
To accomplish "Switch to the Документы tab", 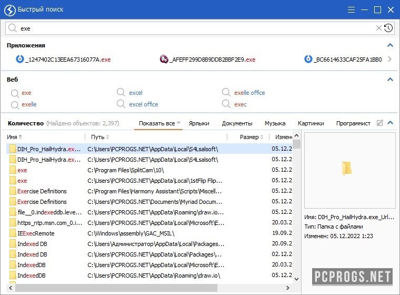I will click(236, 123).
